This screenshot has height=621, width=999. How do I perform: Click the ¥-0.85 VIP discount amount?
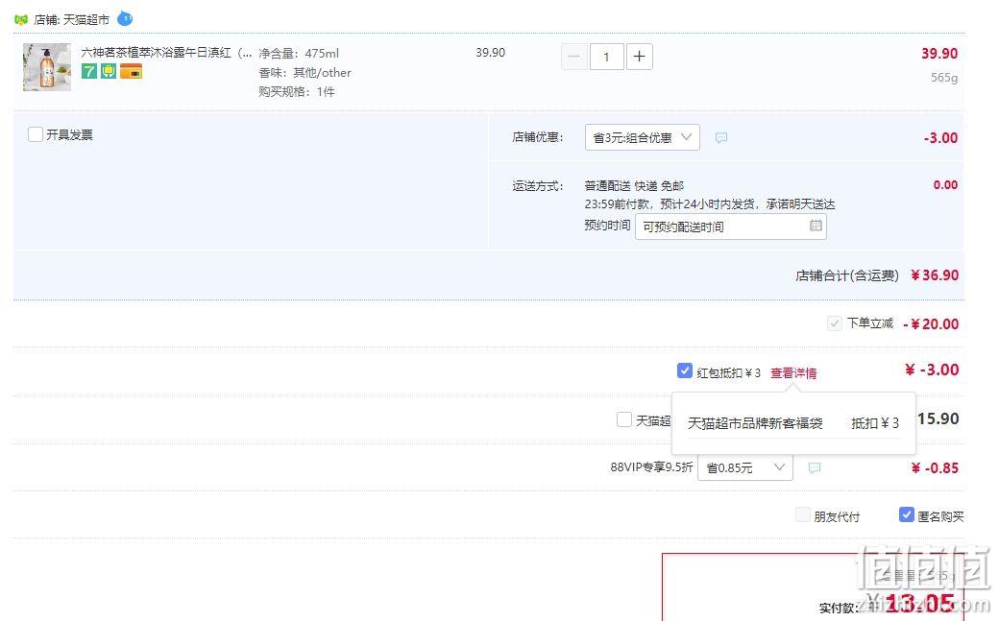tap(935, 468)
